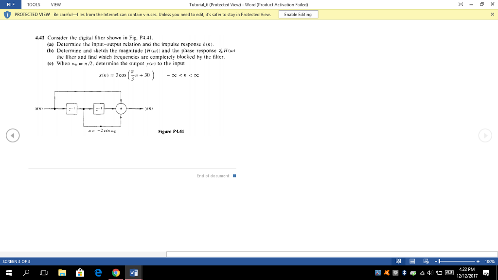Launch Microsoft Edge from the taskbar
The height and width of the screenshot is (280, 498).
97,273
